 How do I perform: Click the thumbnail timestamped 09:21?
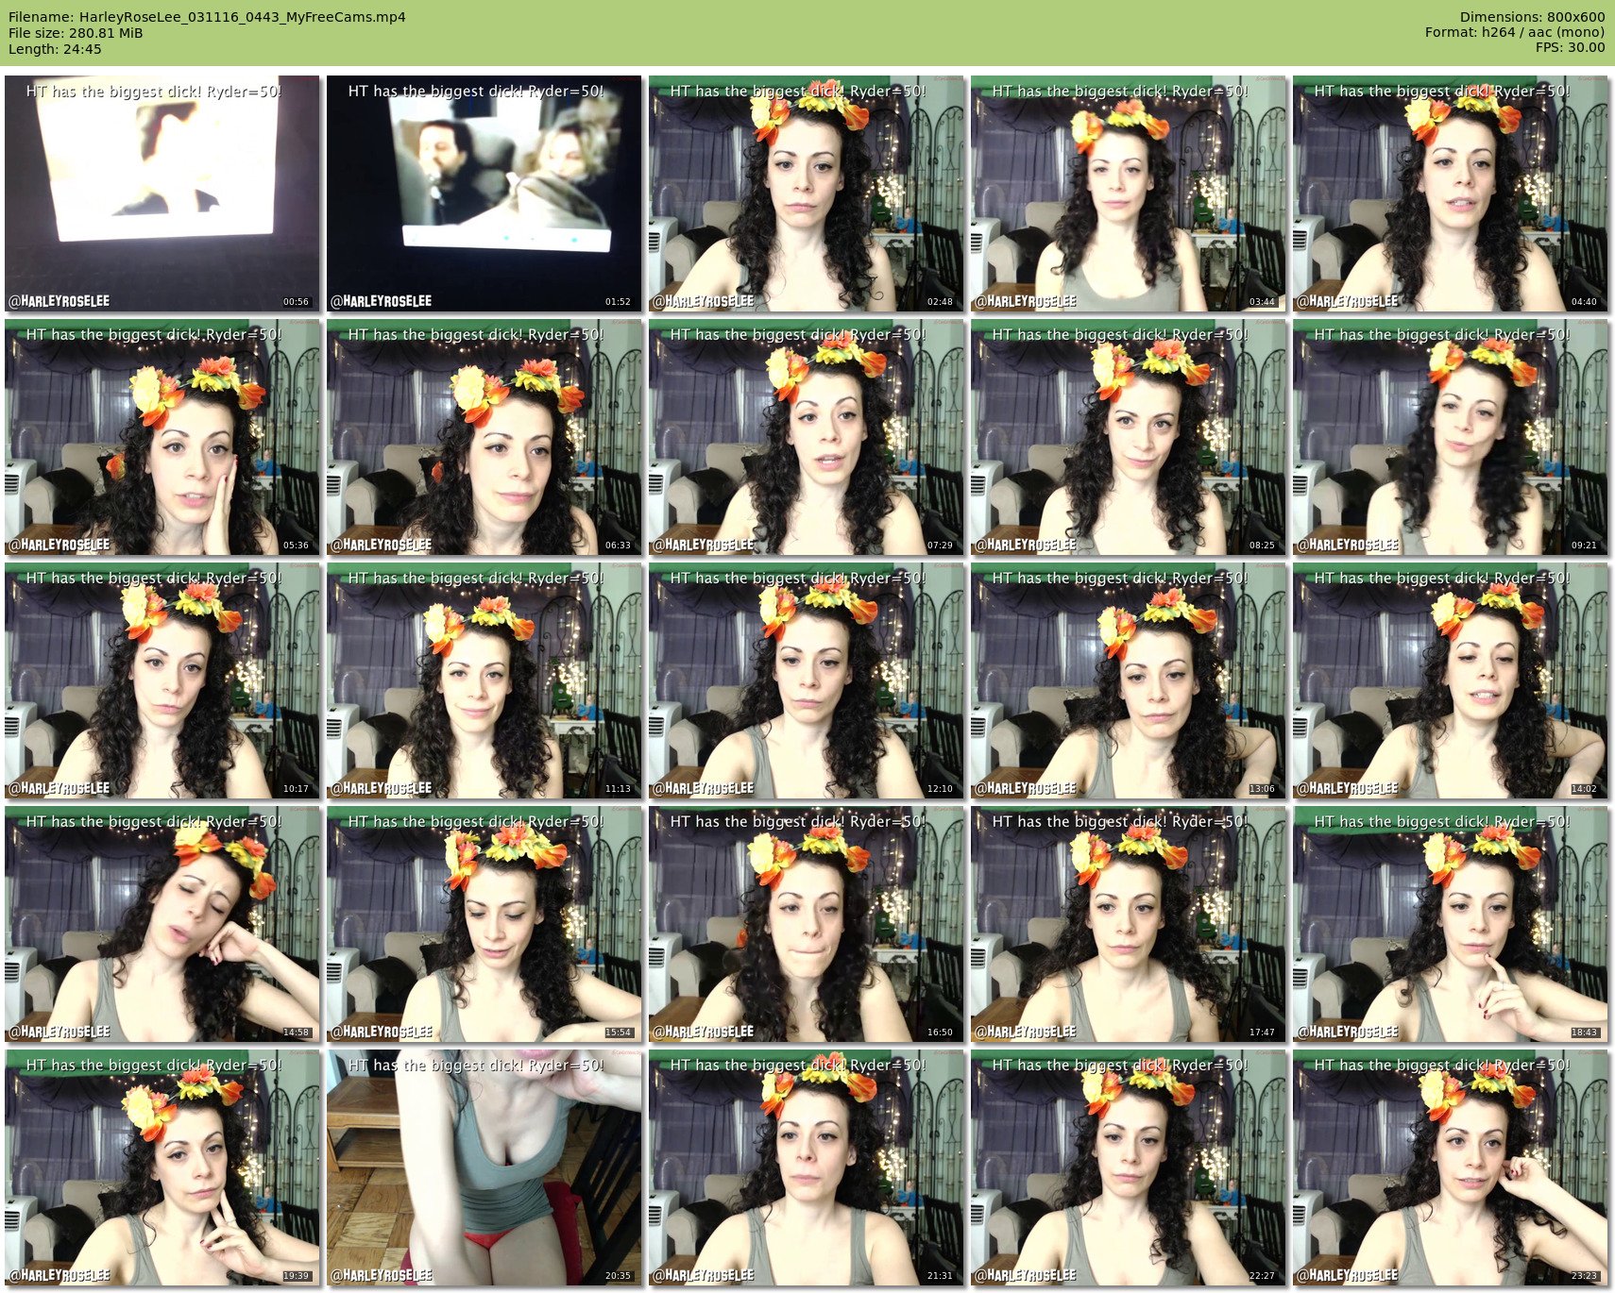(1451, 437)
